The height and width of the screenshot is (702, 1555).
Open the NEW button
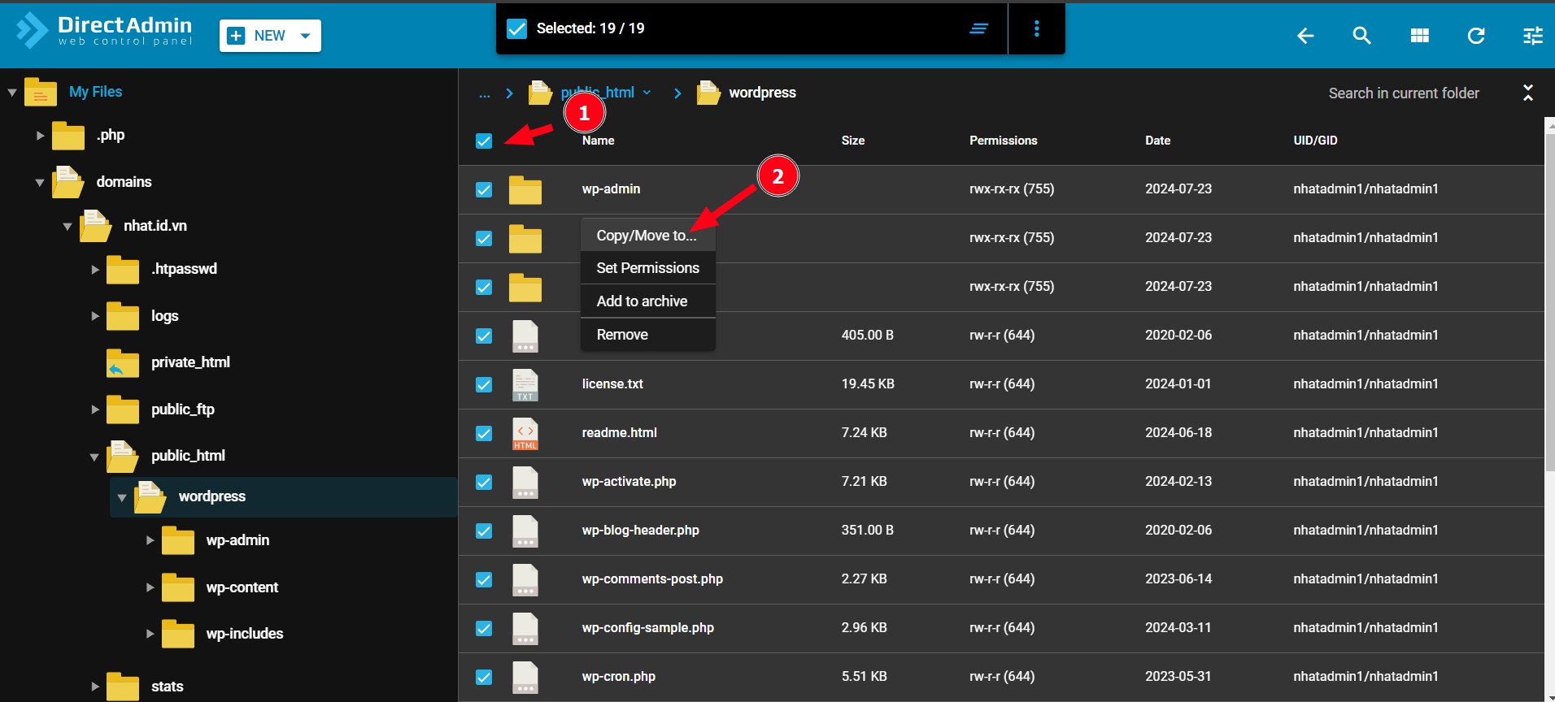270,36
